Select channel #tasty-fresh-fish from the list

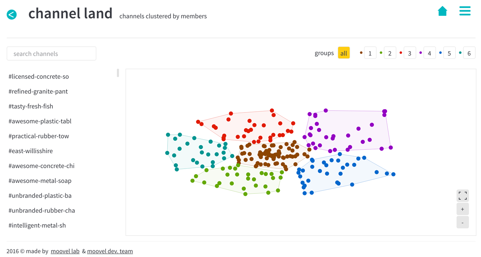pos(30,106)
